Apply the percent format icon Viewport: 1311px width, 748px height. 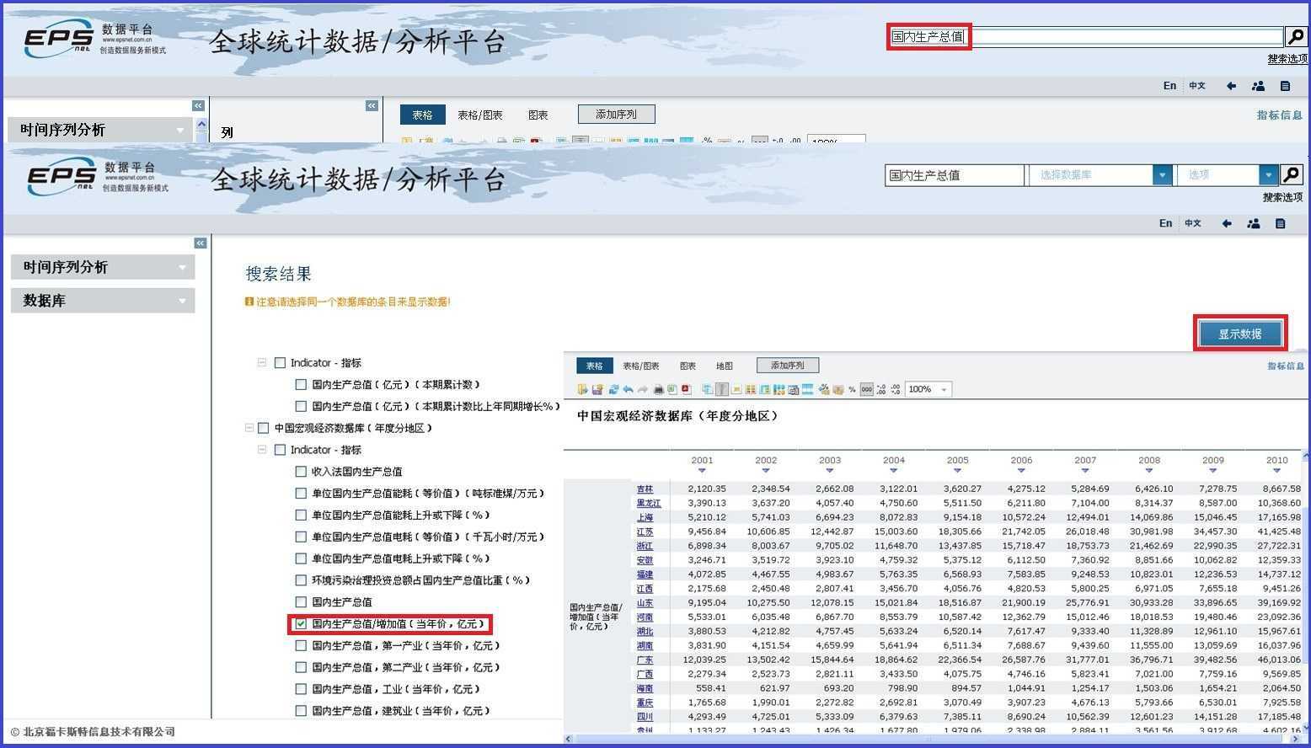(x=851, y=389)
